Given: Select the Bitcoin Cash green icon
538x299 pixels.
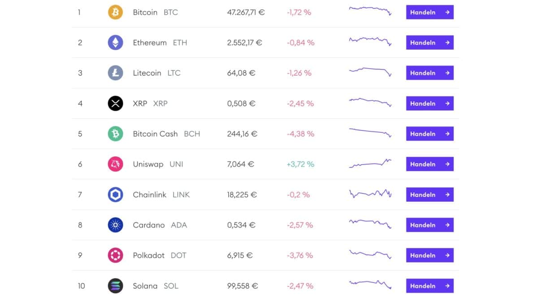Looking at the screenshot, I should [x=115, y=134].
